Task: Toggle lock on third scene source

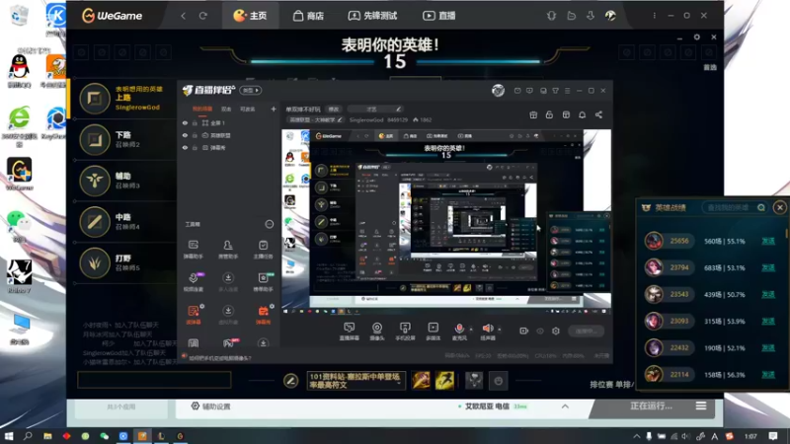Action: [x=195, y=148]
